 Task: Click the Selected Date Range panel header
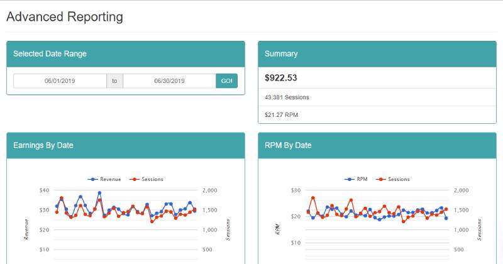click(126, 54)
